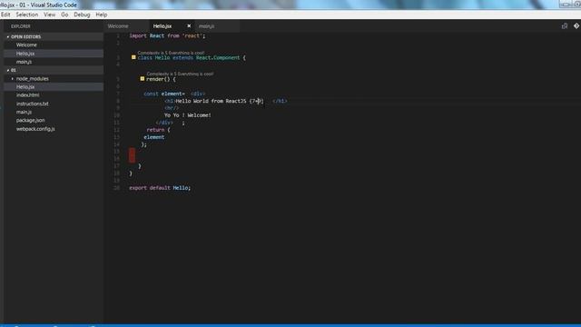581x327 pixels.
Task: Click complexity hint above render()
Action: click(x=180, y=74)
